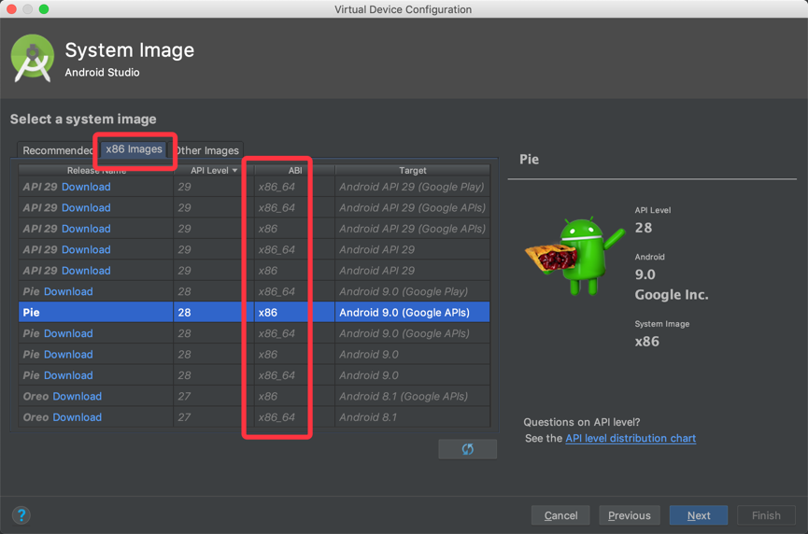Switch to the Other Images tab
Image resolution: width=808 pixels, height=534 pixels.
[x=206, y=150]
